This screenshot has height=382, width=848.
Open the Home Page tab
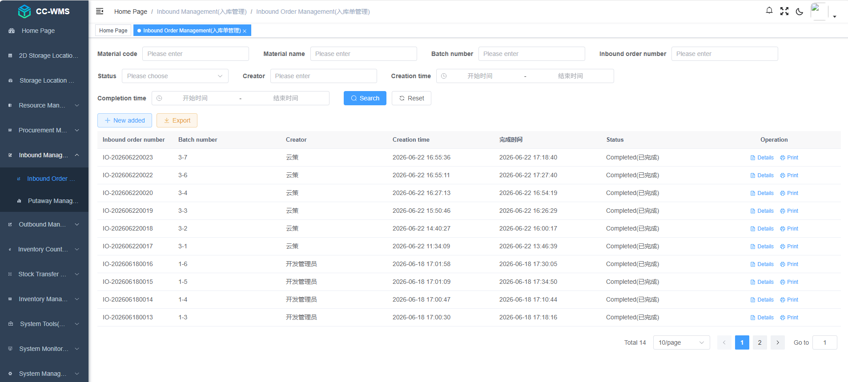pyautogui.click(x=113, y=30)
